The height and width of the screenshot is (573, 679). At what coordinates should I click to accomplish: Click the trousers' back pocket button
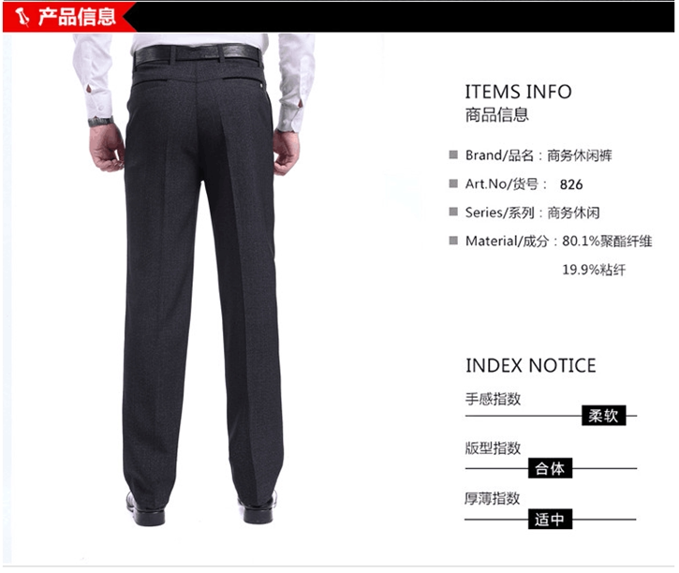[261, 87]
